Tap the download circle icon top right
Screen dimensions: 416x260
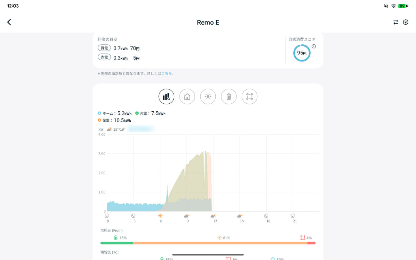(406, 22)
